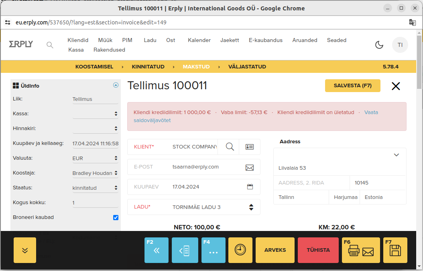
Task: Click the clock history button
Action: [240, 250]
